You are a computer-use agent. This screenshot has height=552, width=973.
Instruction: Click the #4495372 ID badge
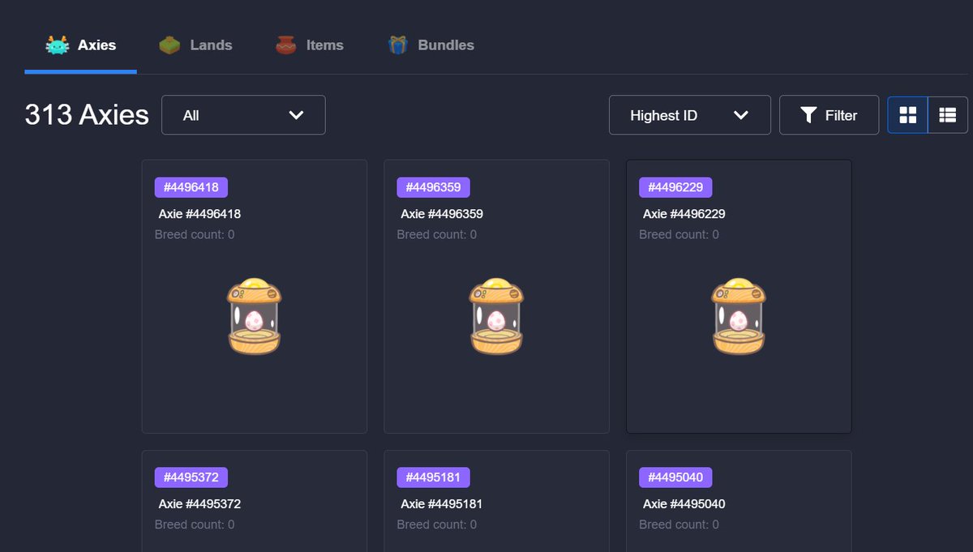pos(191,477)
